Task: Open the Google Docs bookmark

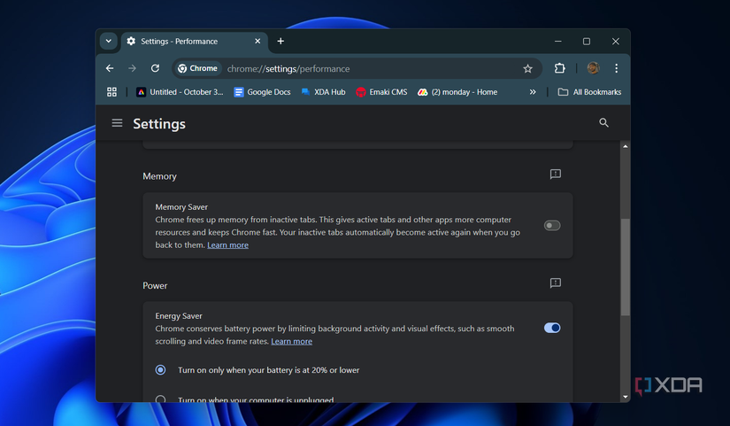Action: coord(262,92)
